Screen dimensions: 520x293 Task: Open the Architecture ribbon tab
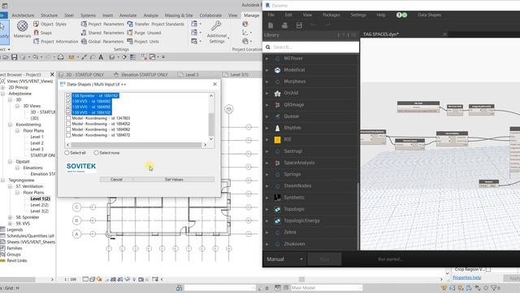point(23,15)
